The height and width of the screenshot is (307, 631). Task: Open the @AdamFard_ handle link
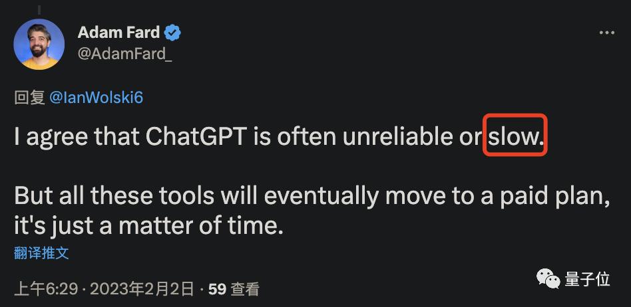coord(125,54)
